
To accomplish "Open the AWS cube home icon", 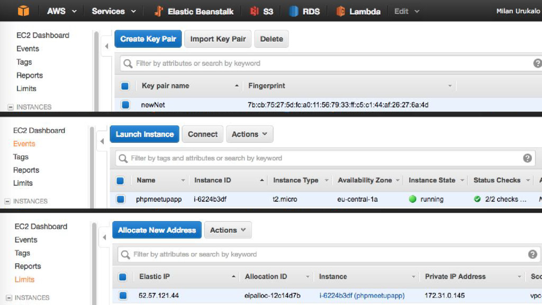I will point(23,11).
